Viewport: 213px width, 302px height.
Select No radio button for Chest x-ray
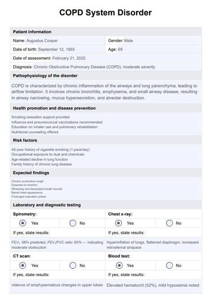pyautogui.click(x=169, y=223)
